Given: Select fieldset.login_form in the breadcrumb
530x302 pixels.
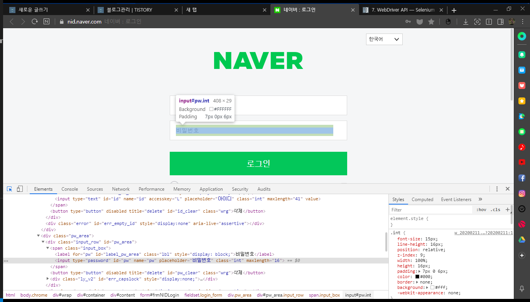Looking at the screenshot, I should tap(203, 295).
